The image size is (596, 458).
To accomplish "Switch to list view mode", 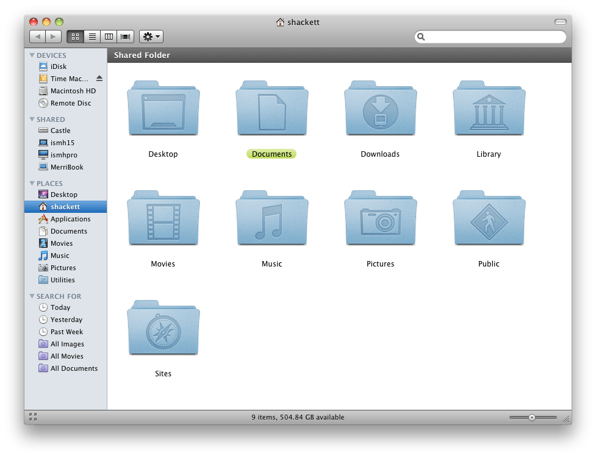I will click(x=92, y=37).
